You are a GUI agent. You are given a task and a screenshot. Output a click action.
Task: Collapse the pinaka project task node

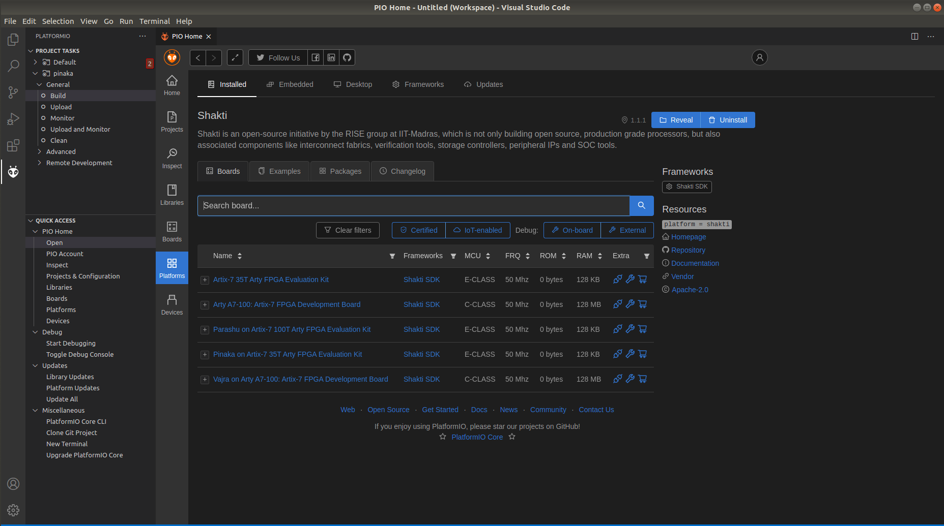click(36, 73)
